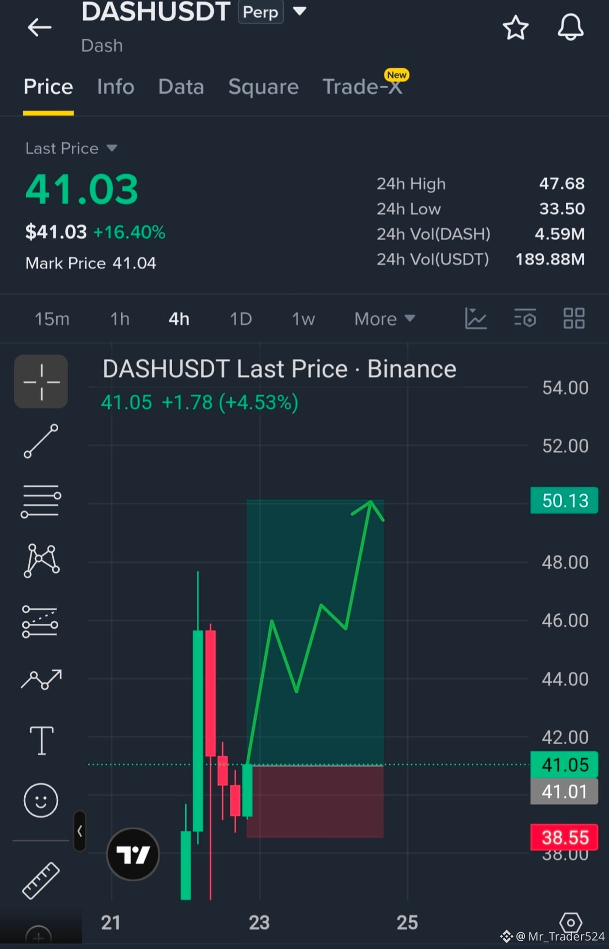Screen dimensions: 609x949
Task: Click the 50.13 target price label
Action: [x=564, y=500]
